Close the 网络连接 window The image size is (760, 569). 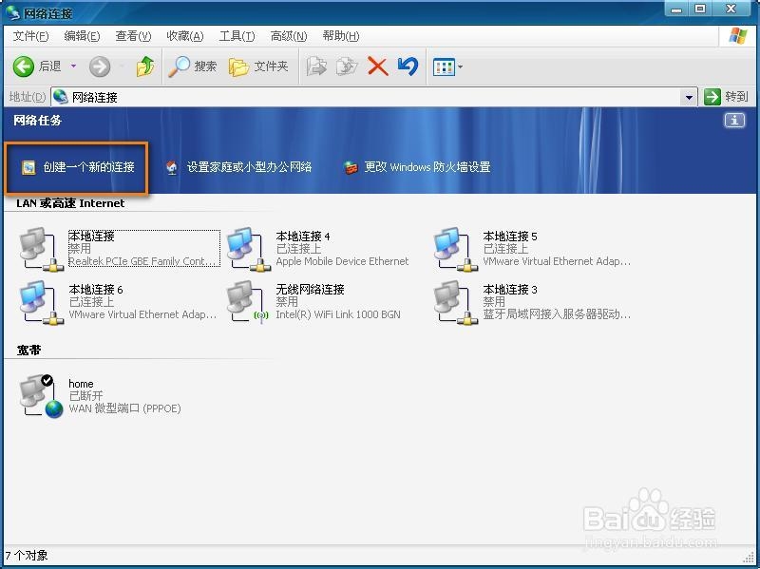pyautogui.click(x=731, y=9)
